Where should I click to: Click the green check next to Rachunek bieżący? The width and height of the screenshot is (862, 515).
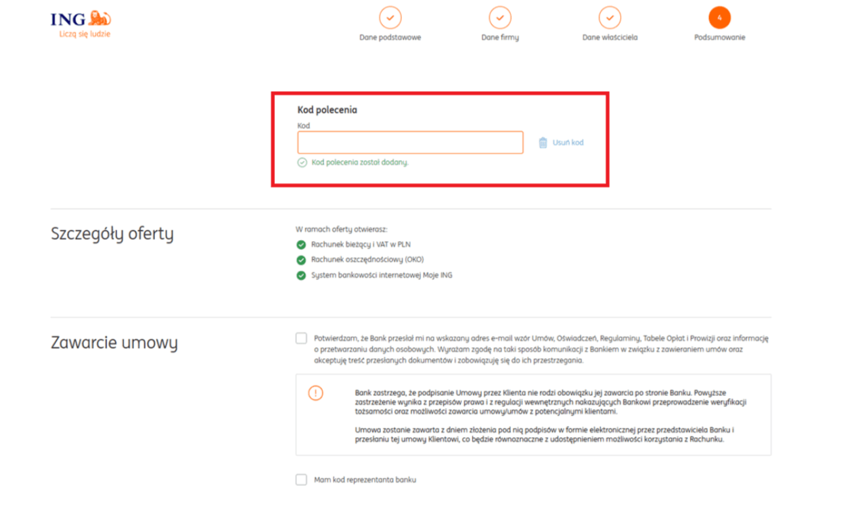pos(301,245)
